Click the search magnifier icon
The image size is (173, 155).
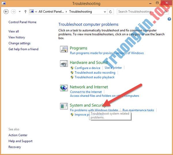[166, 12]
